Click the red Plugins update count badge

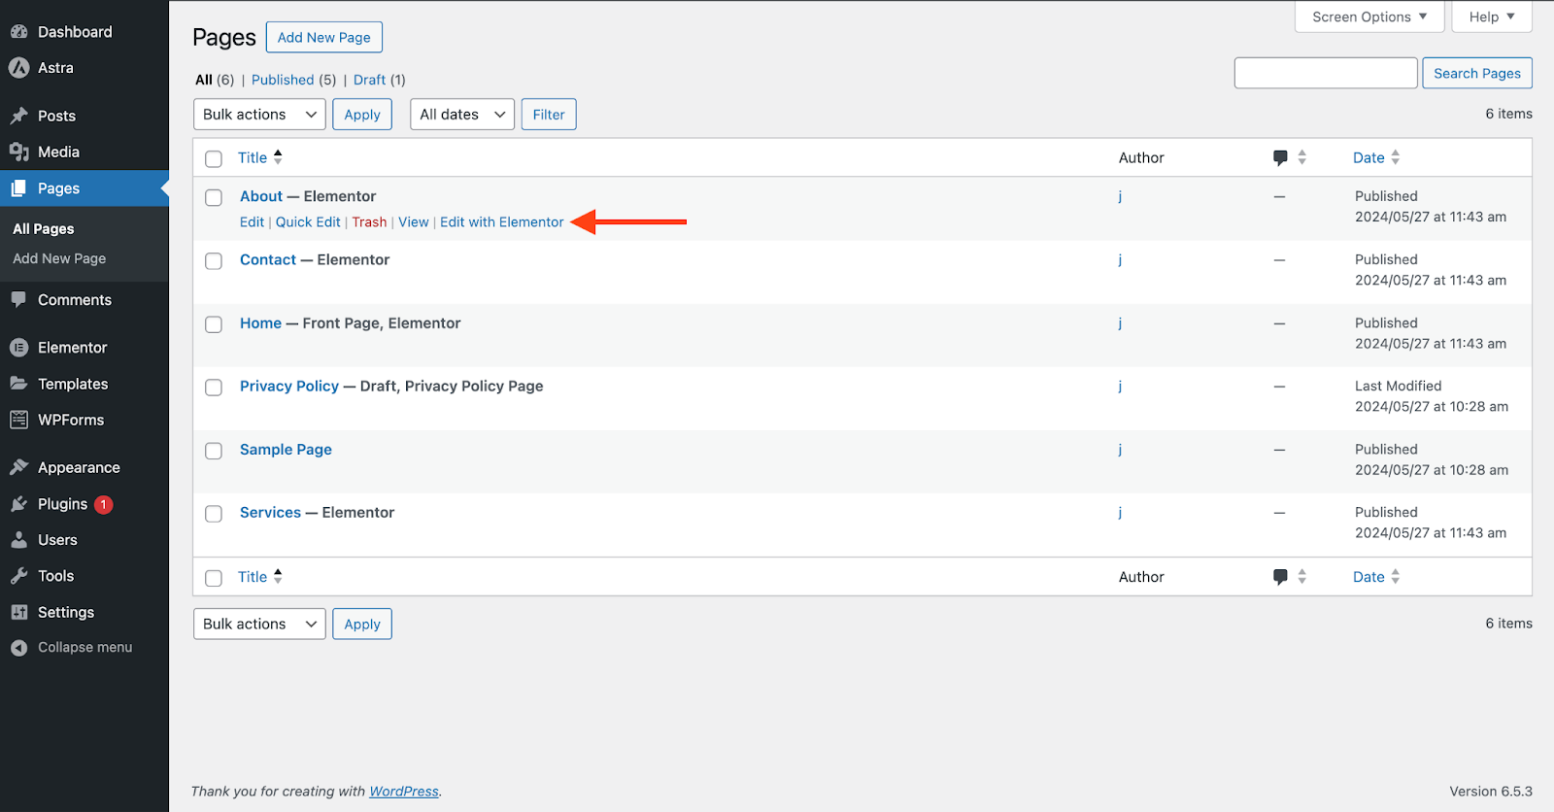pos(103,504)
